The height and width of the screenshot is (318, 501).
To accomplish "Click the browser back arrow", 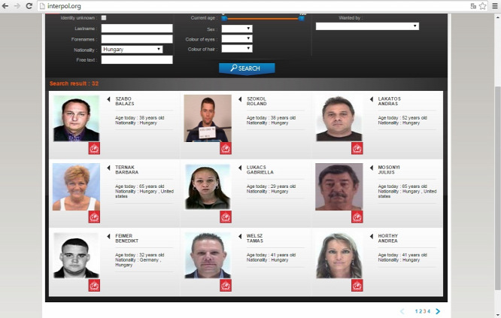I will 5,6.
